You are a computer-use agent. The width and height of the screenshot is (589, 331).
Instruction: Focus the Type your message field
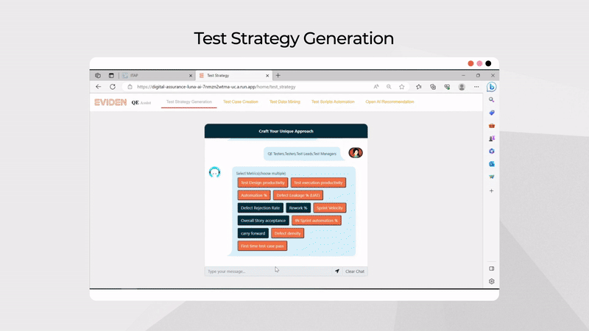point(268,271)
